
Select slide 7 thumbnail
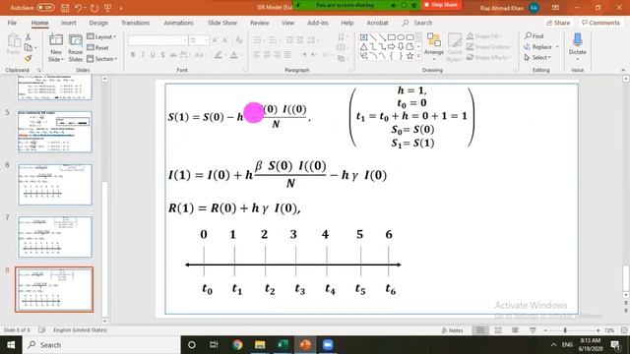tap(55, 237)
